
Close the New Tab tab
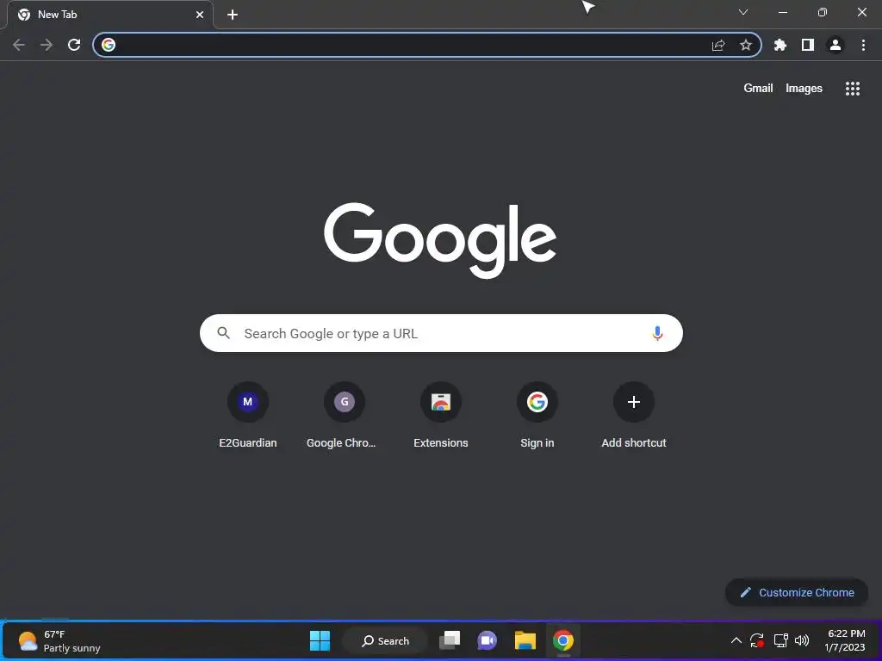(200, 15)
